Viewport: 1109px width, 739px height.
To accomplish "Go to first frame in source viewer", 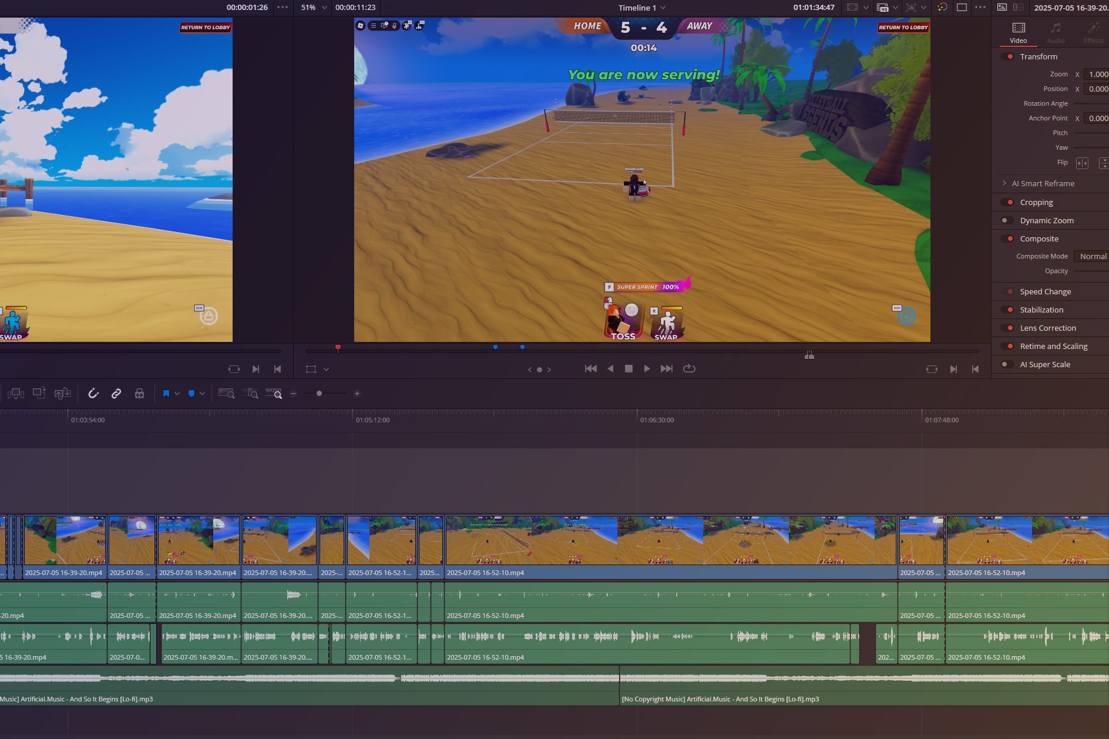I will pyautogui.click(x=277, y=369).
